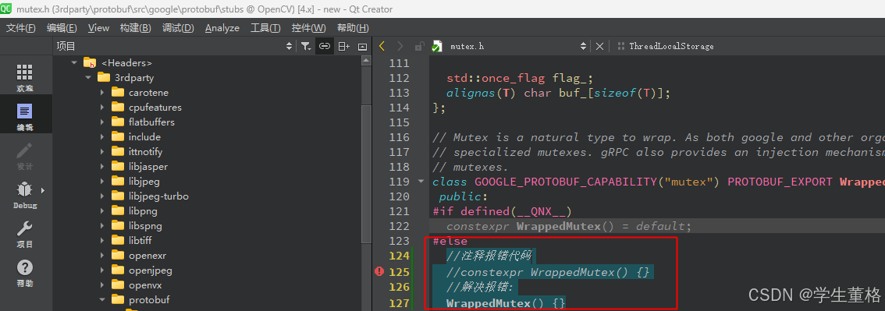Screen dimensions: 885x311
Task: Go back with the yellow arrow
Action: click(x=382, y=46)
